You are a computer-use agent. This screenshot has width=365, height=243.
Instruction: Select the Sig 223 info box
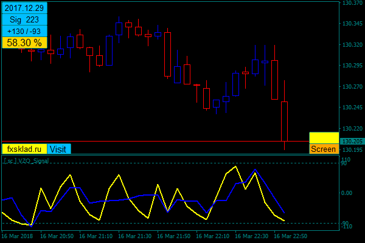click(x=24, y=19)
